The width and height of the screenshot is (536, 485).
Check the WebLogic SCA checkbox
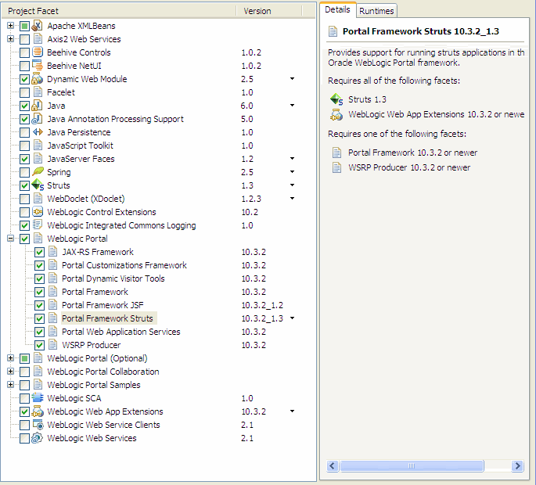[24, 398]
